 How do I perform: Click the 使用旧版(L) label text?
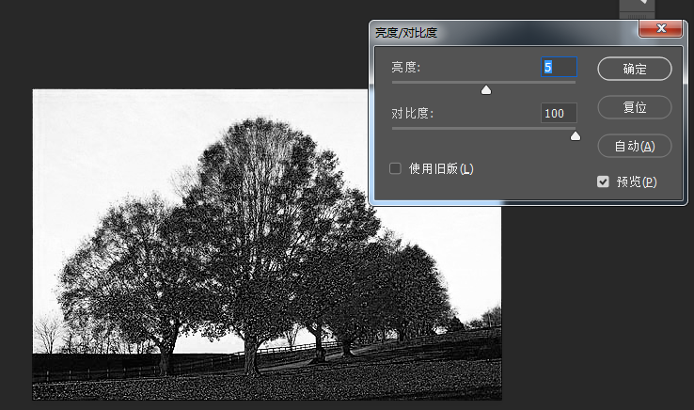click(x=441, y=169)
